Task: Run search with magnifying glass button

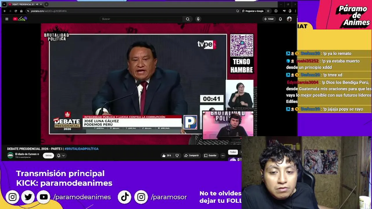Action: 188,19
